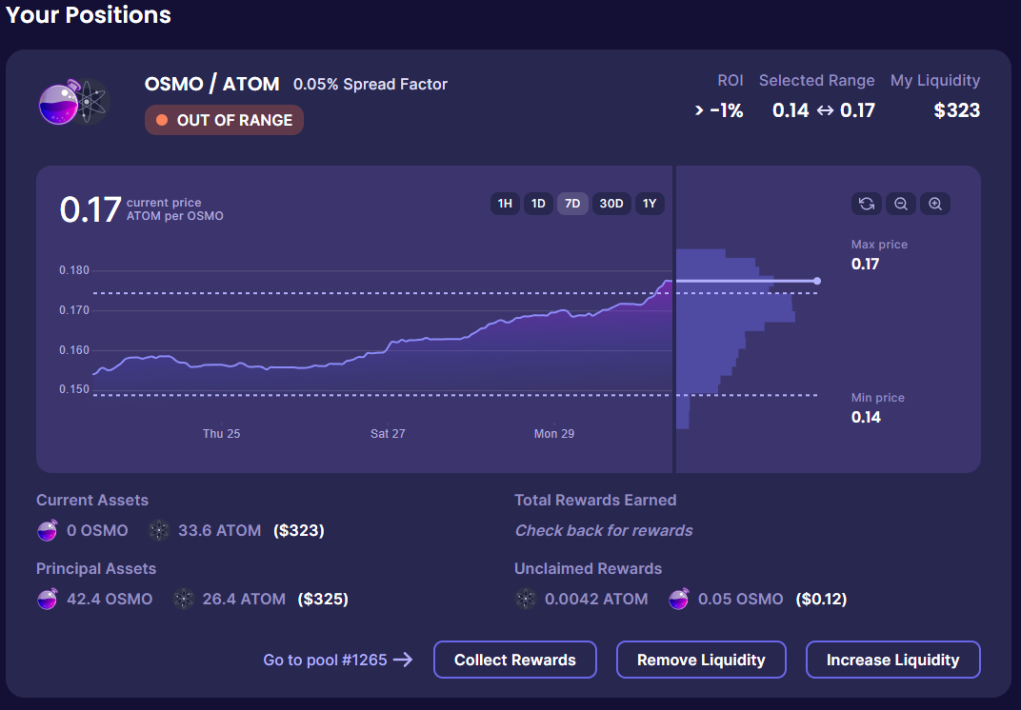Image resolution: width=1021 pixels, height=710 pixels.
Task: Click Increase Liquidity button
Action: point(892,660)
